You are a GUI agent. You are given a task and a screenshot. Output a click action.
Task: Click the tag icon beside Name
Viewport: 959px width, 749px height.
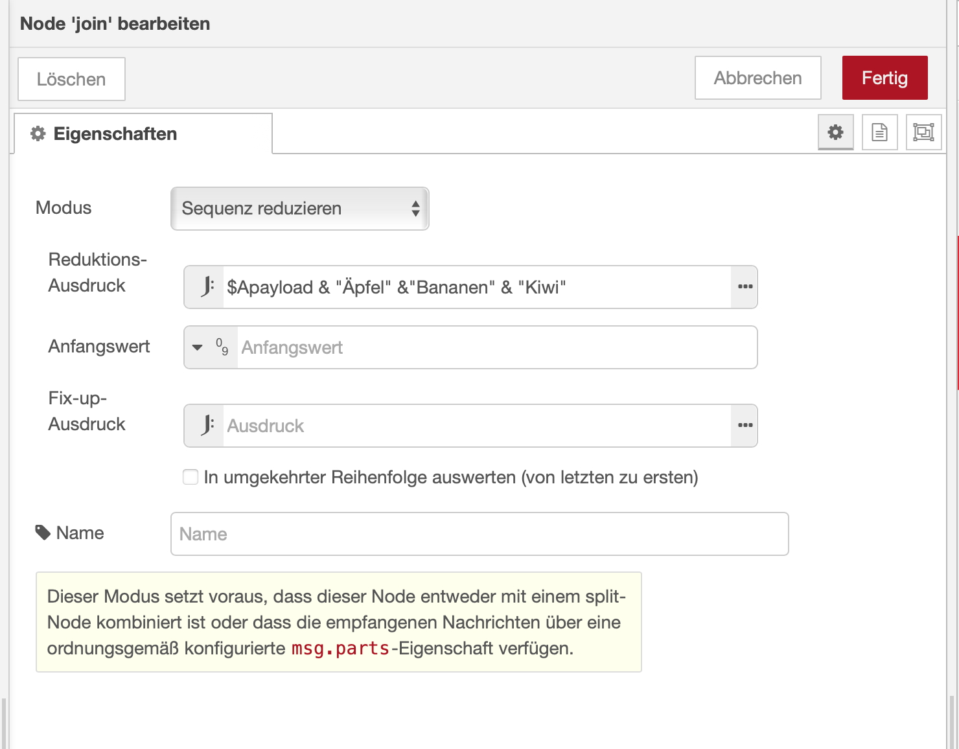tap(43, 533)
